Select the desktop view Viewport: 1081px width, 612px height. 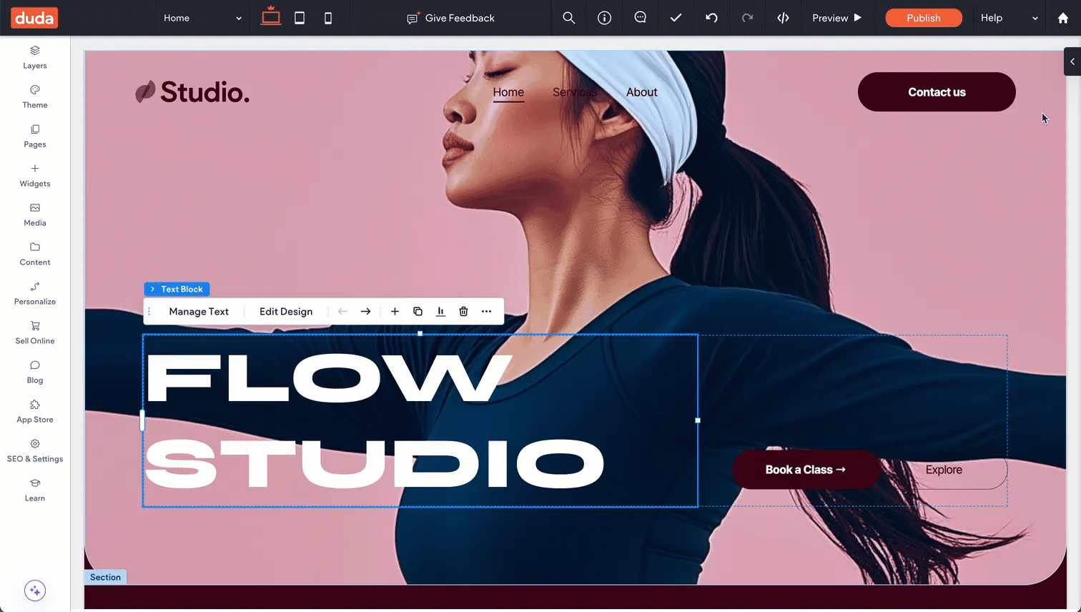[271, 17]
